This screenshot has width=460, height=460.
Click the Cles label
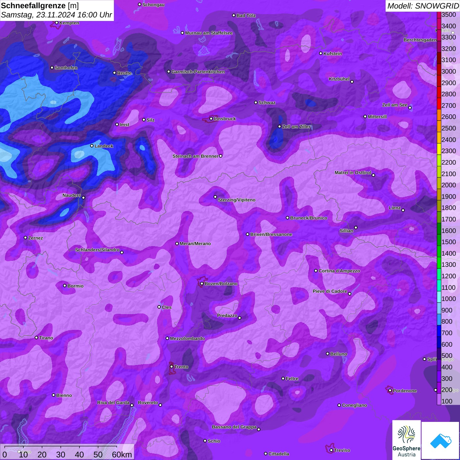click(x=167, y=307)
